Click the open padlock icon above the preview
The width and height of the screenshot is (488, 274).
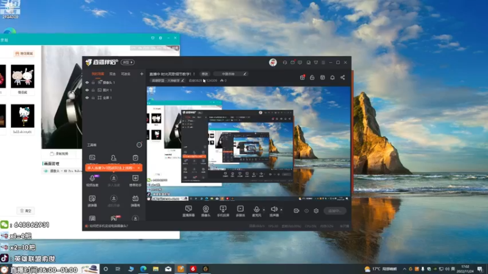tap(312, 77)
